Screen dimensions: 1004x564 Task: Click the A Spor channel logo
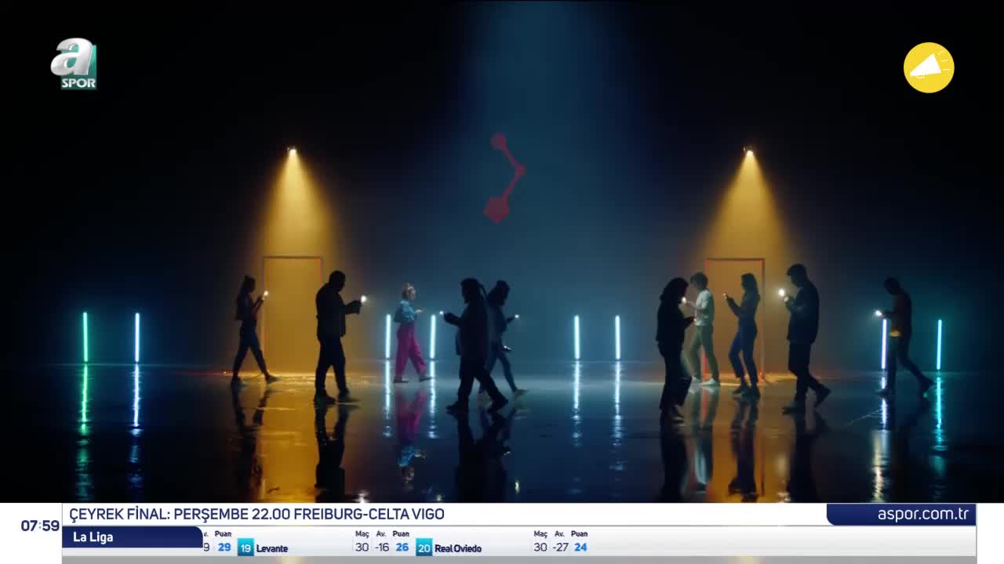[74, 64]
